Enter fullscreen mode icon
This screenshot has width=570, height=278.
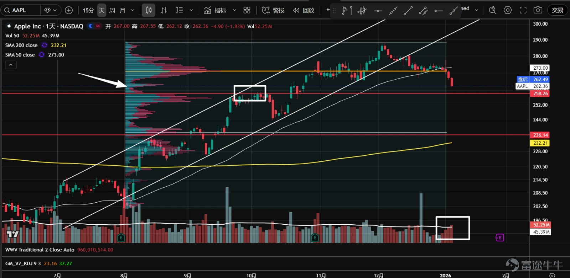(x=523, y=10)
